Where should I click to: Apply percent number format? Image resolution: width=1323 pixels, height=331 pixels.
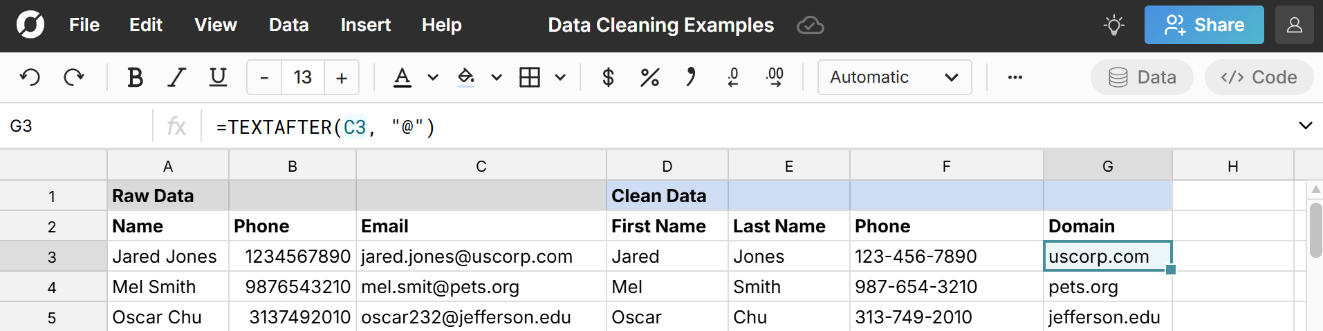pyautogui.click(x=649, y=77)
